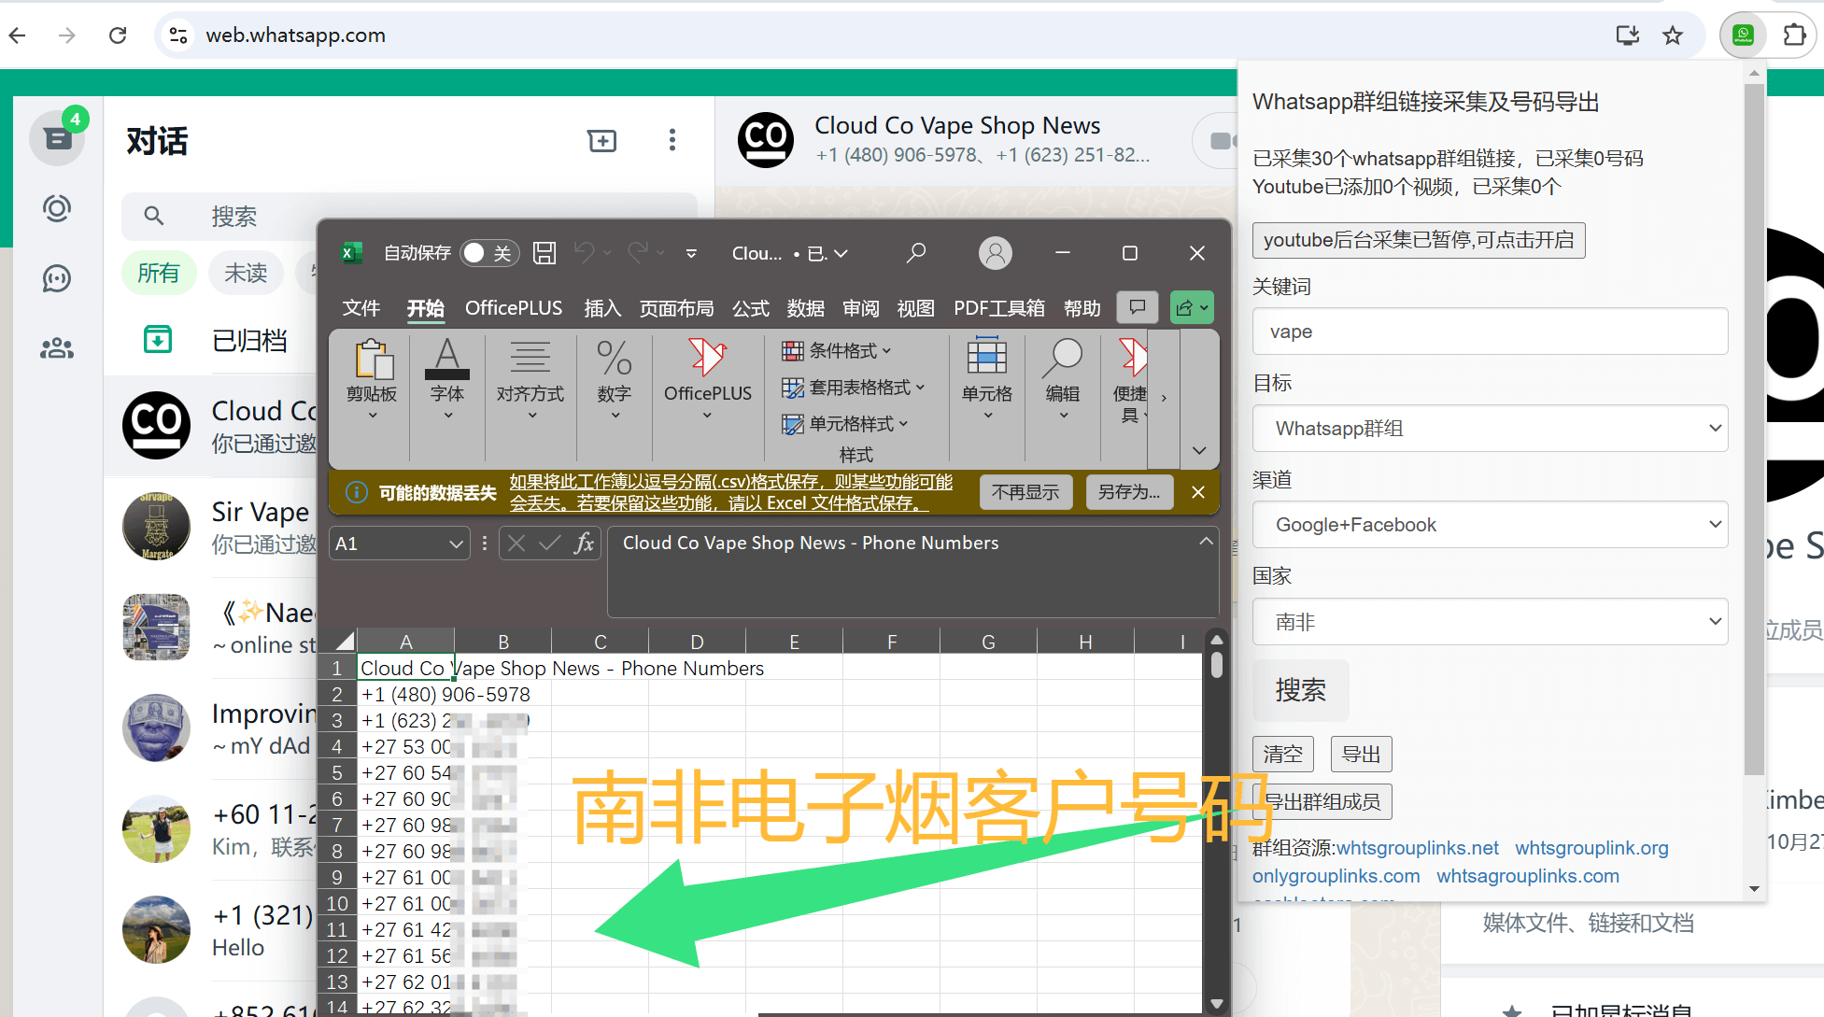Go back in browser

coord(18,35)
